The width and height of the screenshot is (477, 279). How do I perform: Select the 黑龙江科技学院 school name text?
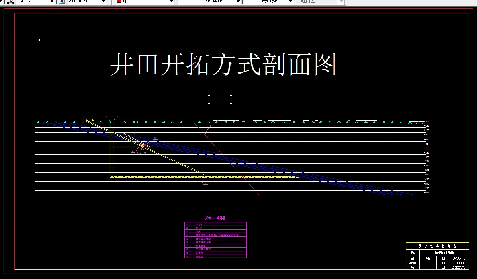438,246
